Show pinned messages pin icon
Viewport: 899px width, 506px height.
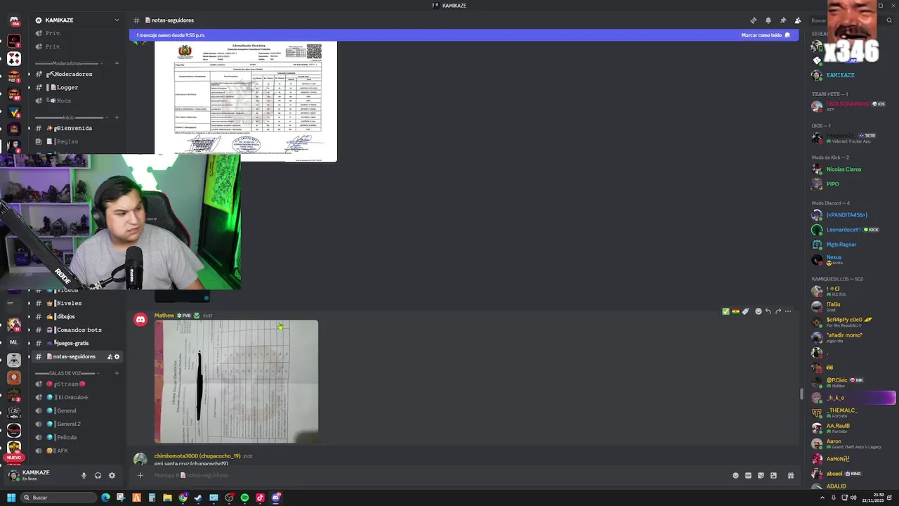point(783,20)
